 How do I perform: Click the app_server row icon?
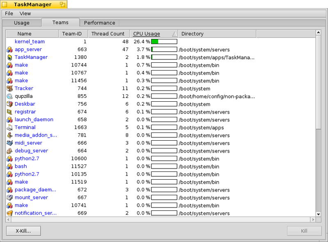tap(9, 50)
